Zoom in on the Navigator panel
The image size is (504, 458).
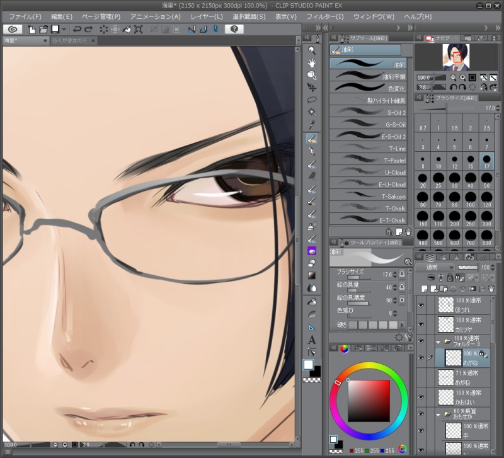point(462,77)
